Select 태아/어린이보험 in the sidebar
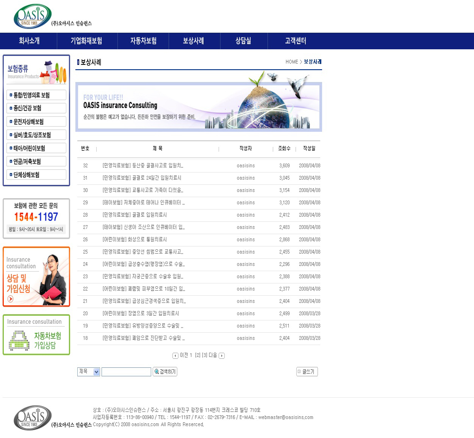The width and height of the screenshot is (474, 438). 36,148
